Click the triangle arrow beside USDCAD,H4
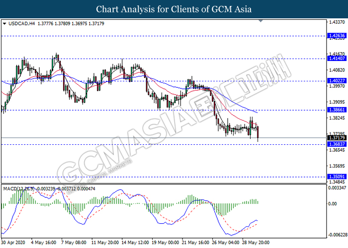348x248 pixels. [x=5, y=23]
